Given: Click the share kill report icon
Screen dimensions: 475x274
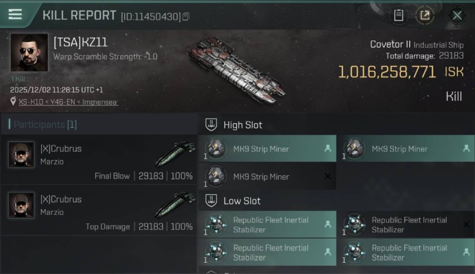Looking at the screenshot, I should 425,15.
